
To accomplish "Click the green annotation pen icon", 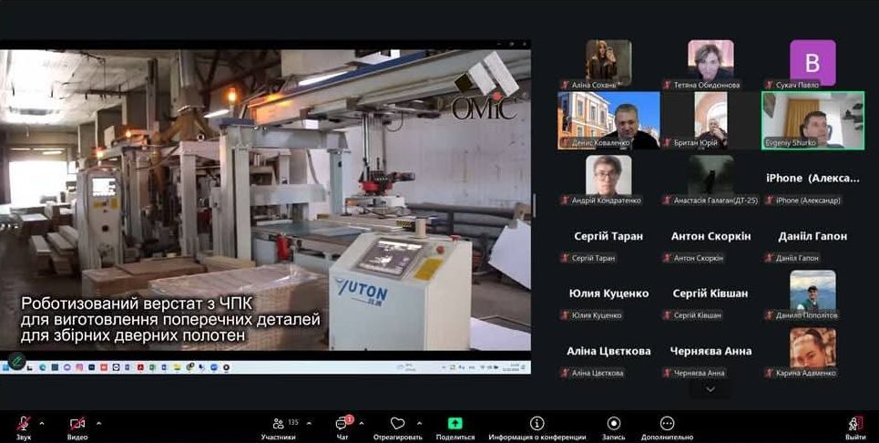I will pos(17,361).
